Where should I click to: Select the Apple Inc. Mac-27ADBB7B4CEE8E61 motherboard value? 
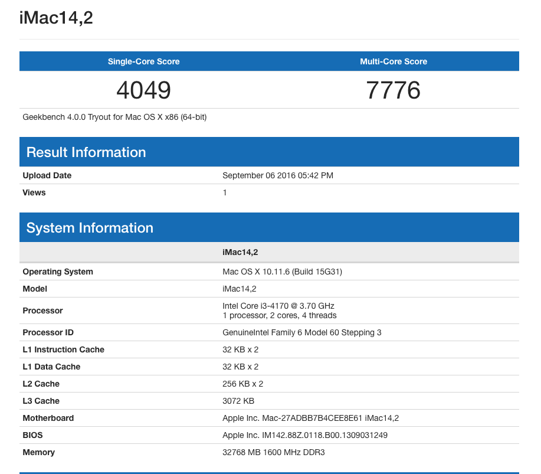pyautogui.click(x=310, y=418)
